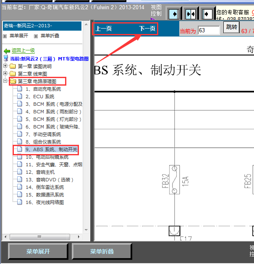The width and height of the screenshot is (254, 264).
Task: Click the 菜单展开 list icon at top
Action: click(5, 36)
